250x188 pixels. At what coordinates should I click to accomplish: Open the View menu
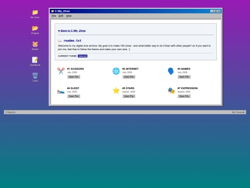click(x=69, y=16)
